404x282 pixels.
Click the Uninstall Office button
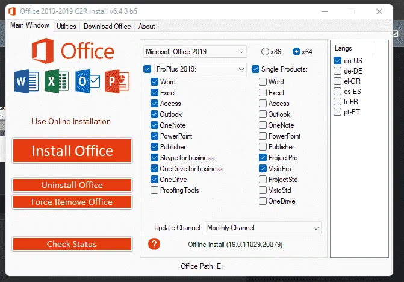point(72,185)
